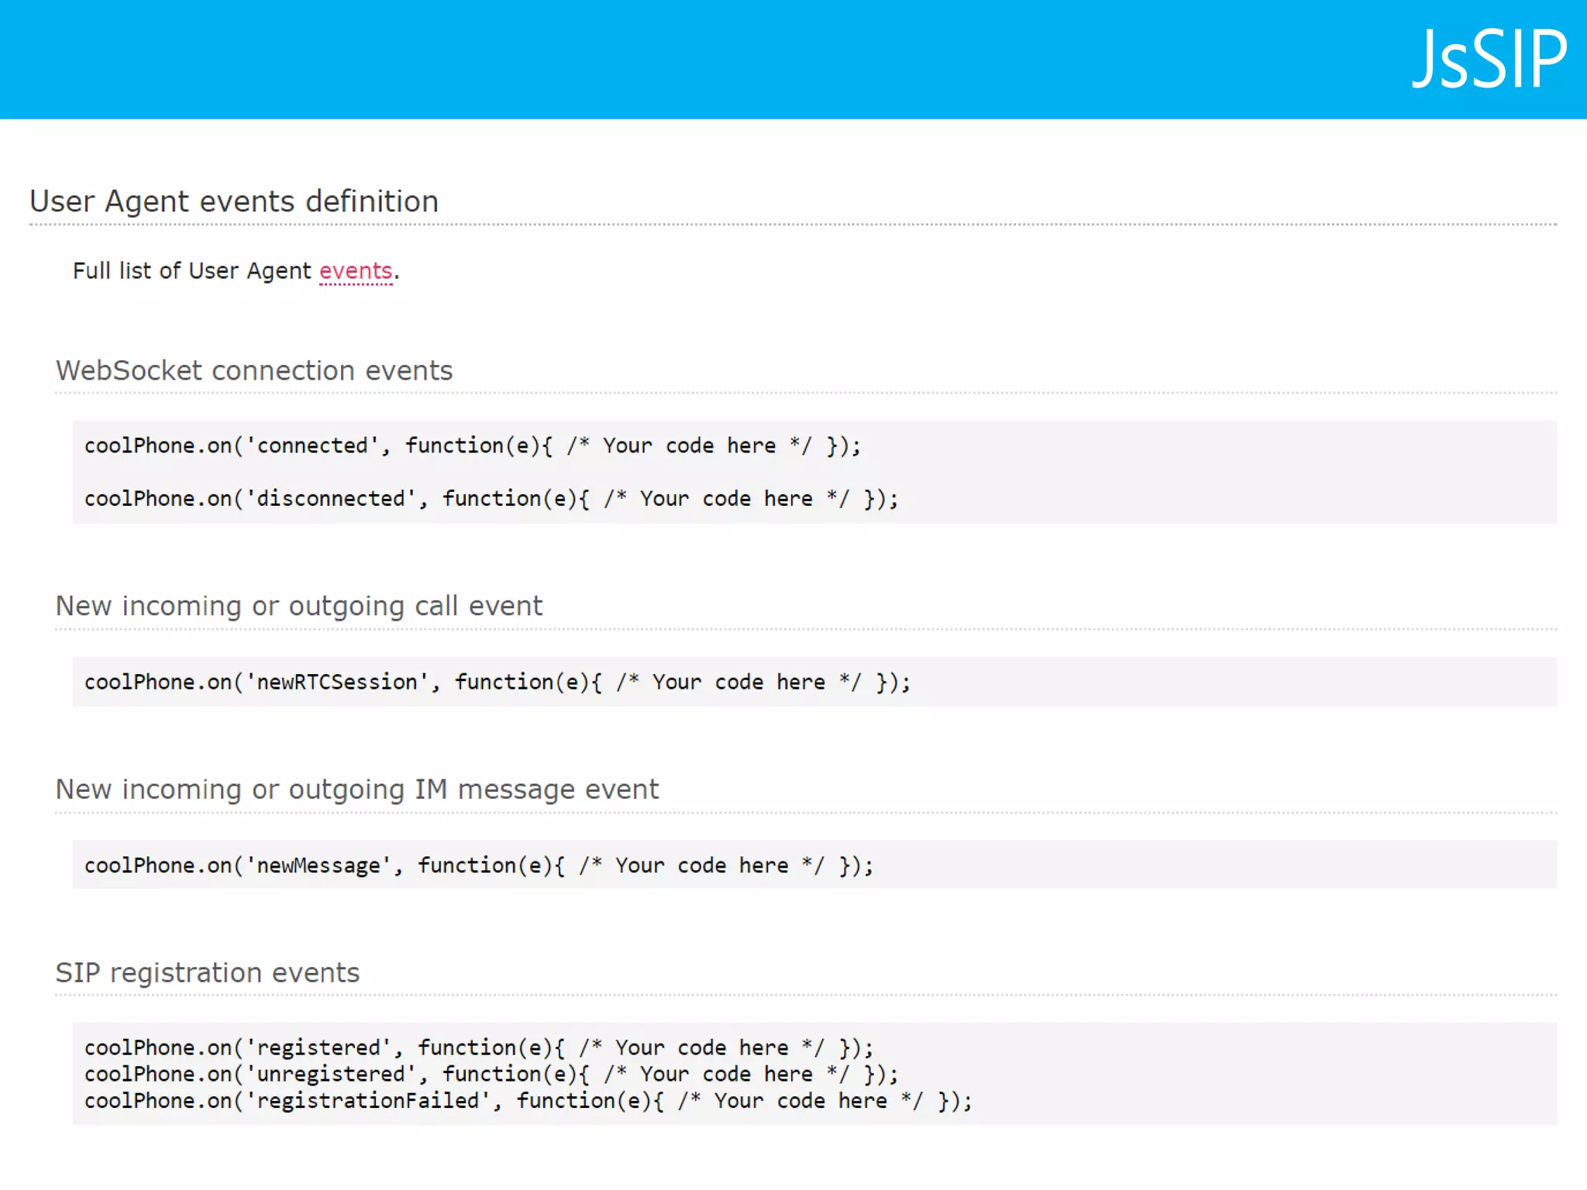Click 'New incoming or outgoing IM message event' heading
1587x1190 pixels.
click(x=357, y=789)
